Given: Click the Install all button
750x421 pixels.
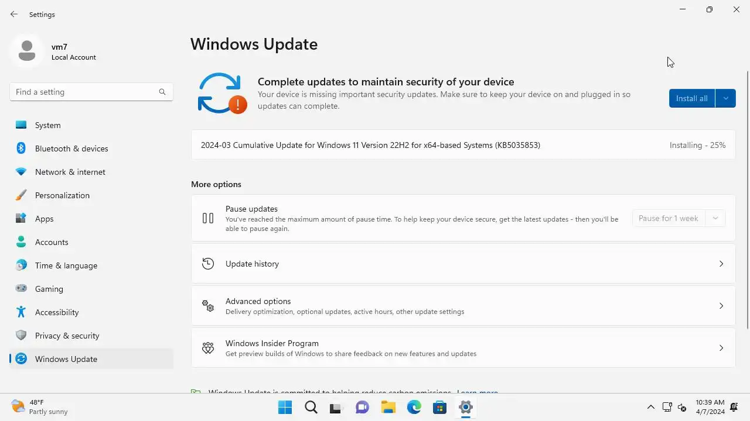Looking at the screenshot, I should coord(692,98).
